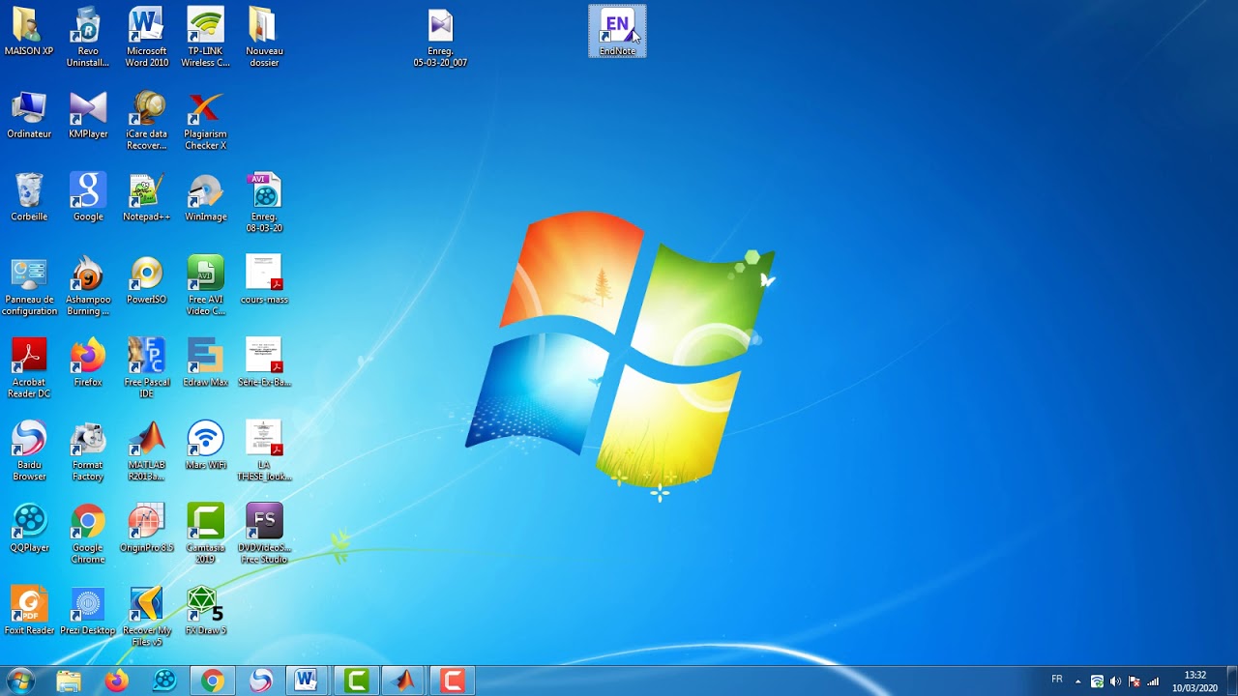Select Format Factory desktop icon
1238x696 pixels.
click(x=88, y=451)
